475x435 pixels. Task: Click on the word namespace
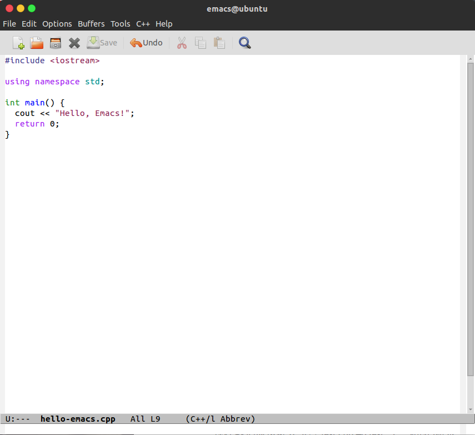pyautogui.click(x=57, y=82)
